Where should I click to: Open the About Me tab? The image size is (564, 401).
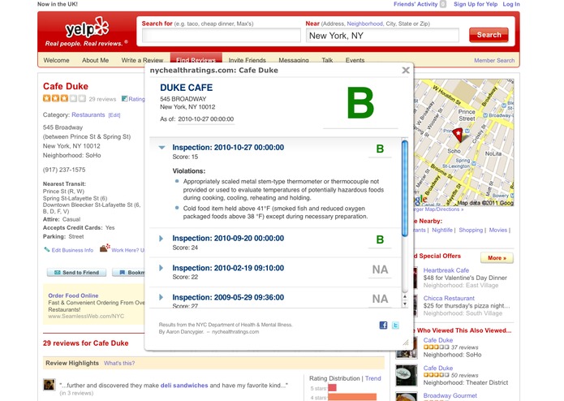tap(95, 60)
